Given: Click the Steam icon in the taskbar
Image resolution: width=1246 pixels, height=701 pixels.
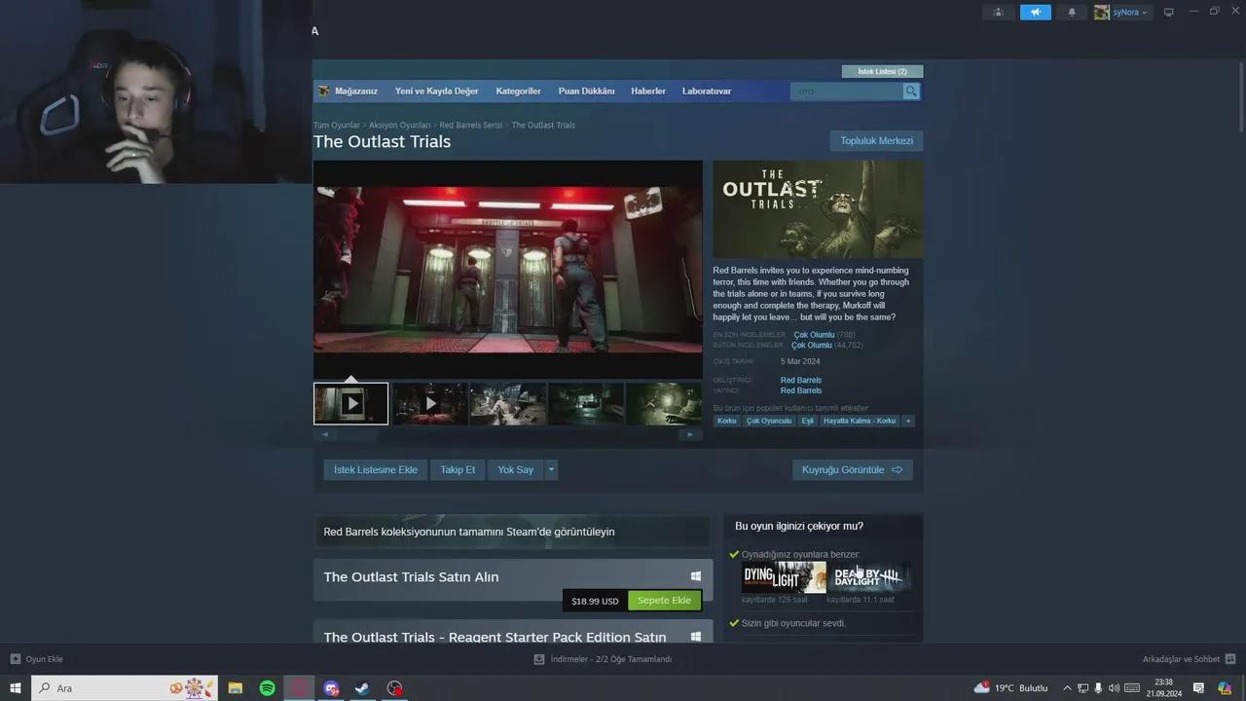Looking at the screenshot, I should 361,688.
